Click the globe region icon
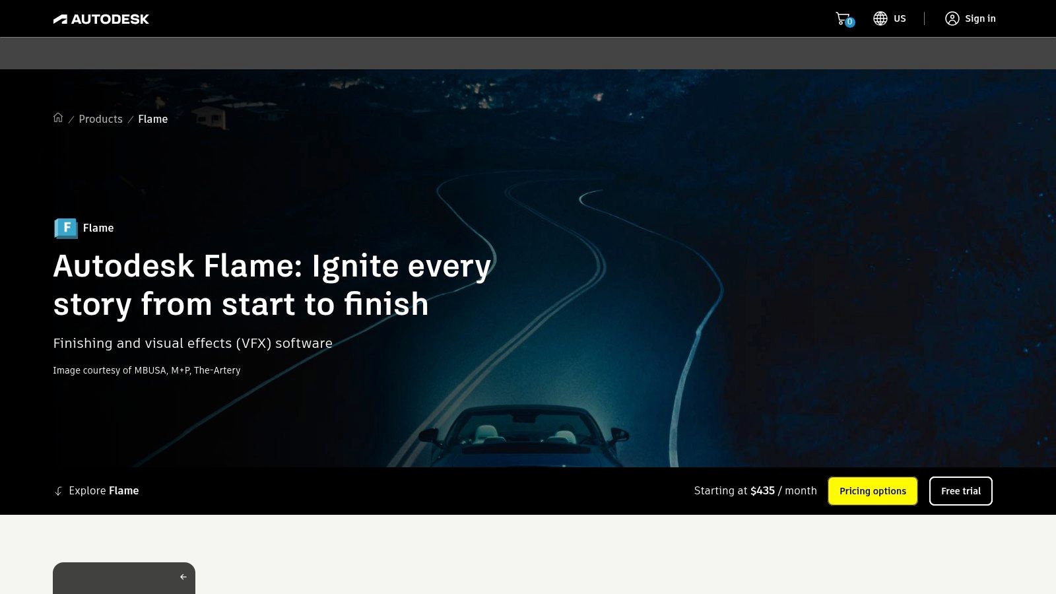The width and height of the screenshot is (1056, 594). pos(880,18)
